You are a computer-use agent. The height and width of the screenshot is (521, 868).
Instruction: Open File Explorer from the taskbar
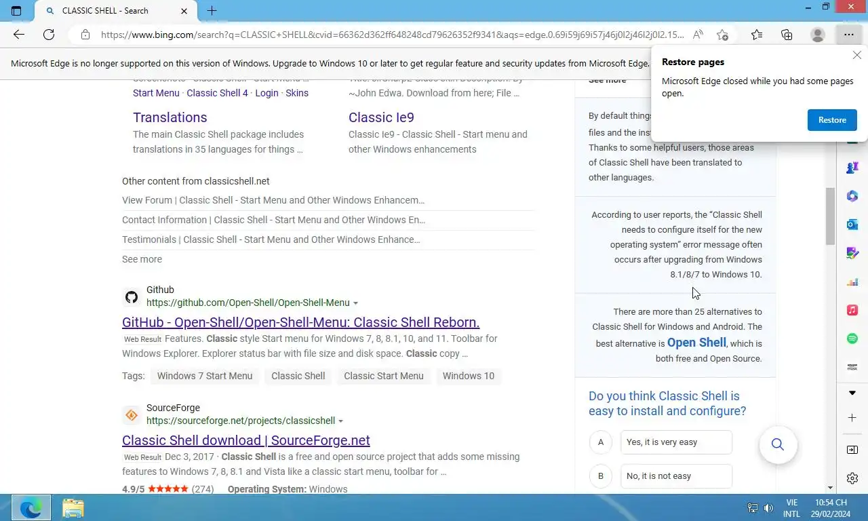(73, 507)
